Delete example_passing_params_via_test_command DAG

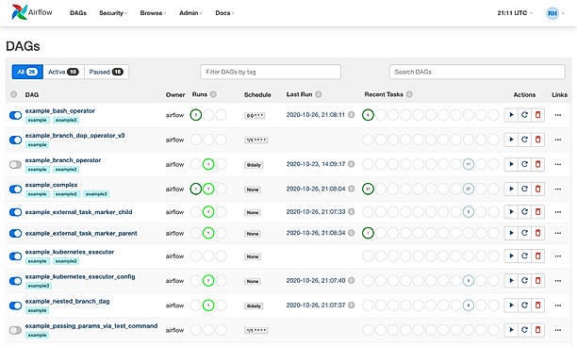(x=537, y=330)
